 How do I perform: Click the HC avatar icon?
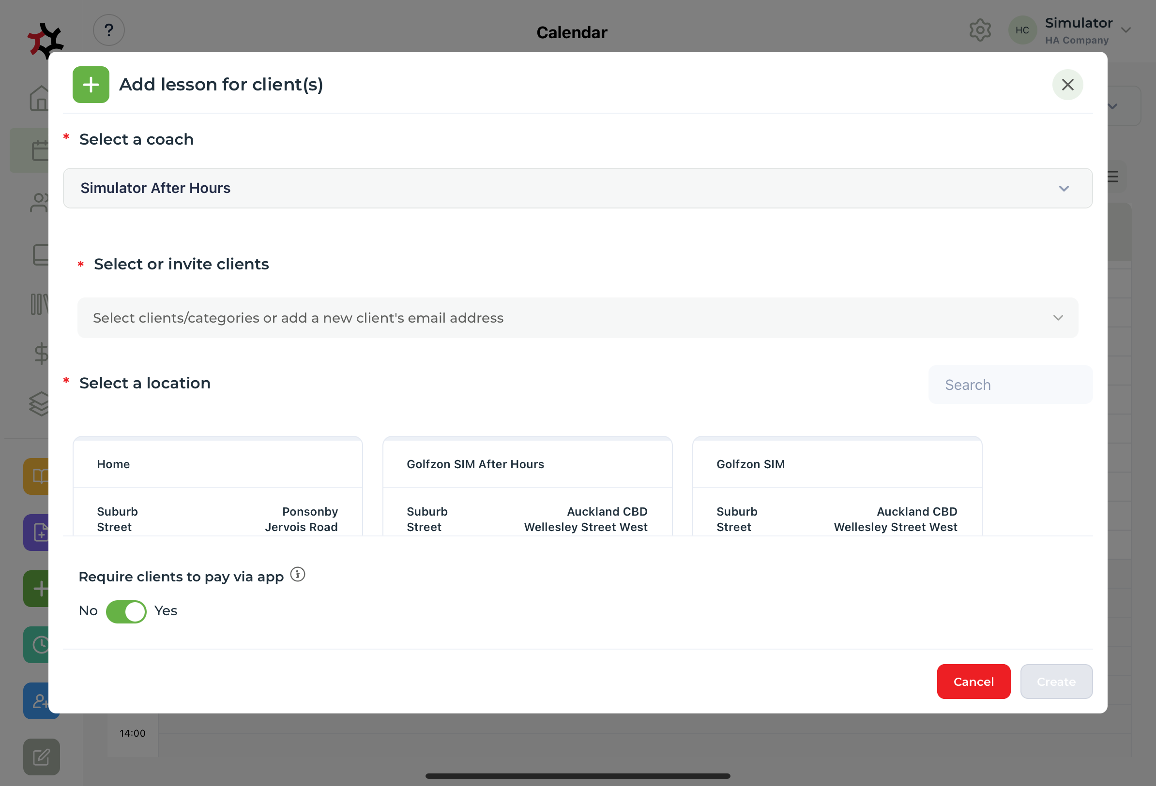click(x=1022, y=30)
